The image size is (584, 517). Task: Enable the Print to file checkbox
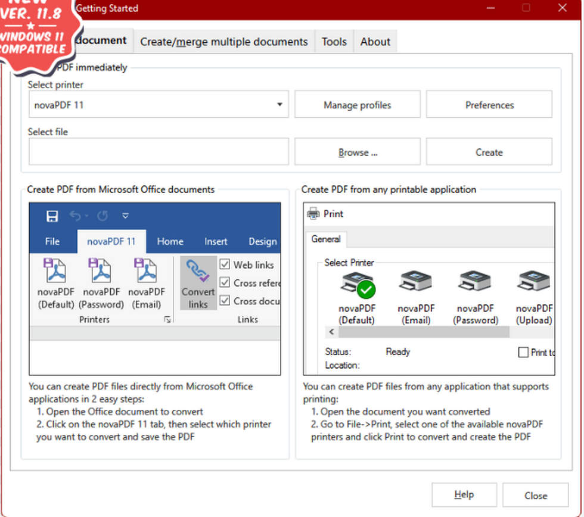[x=523, y=352]
